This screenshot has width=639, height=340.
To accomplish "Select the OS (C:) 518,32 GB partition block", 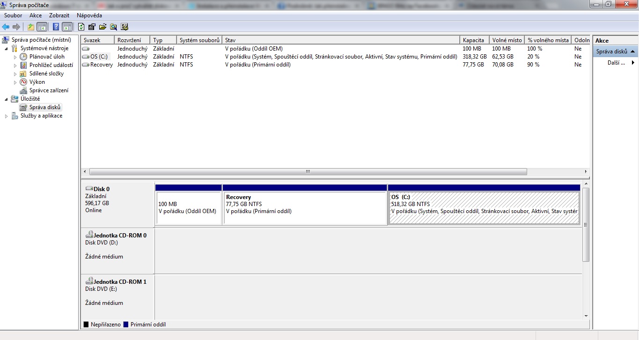I will [484, 204].
